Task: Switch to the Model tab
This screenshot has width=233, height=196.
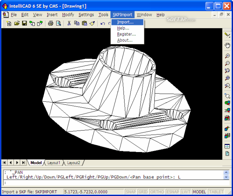Action: click(36, 163)
